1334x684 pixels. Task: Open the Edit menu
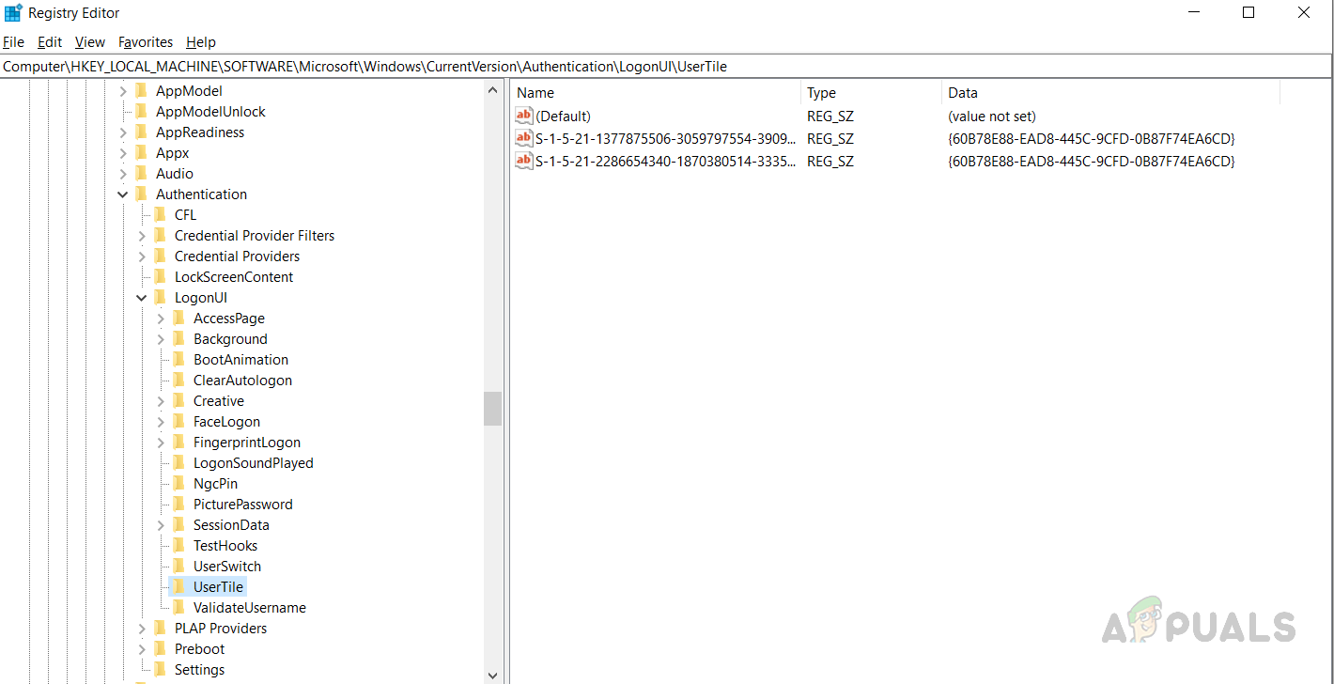coord(50,42)
